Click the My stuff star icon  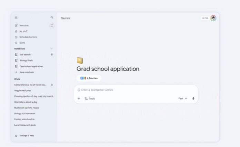point(16,31)
